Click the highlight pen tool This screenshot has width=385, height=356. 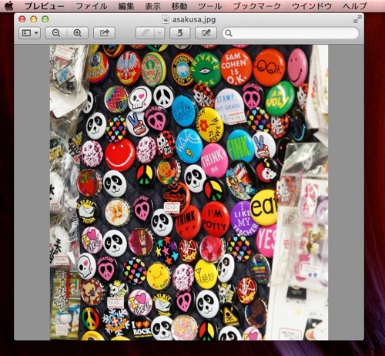[x=145, y=33]
